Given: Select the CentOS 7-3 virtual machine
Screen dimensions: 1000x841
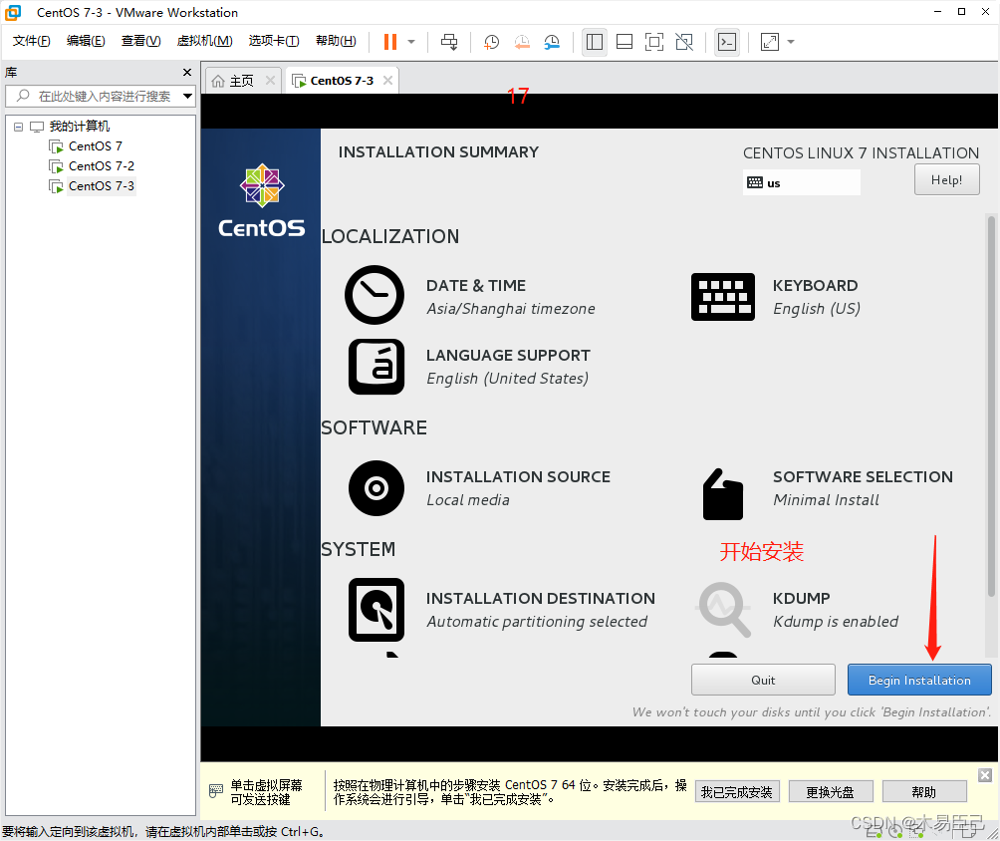Looking at the screenshot, I should click(101, 185).
